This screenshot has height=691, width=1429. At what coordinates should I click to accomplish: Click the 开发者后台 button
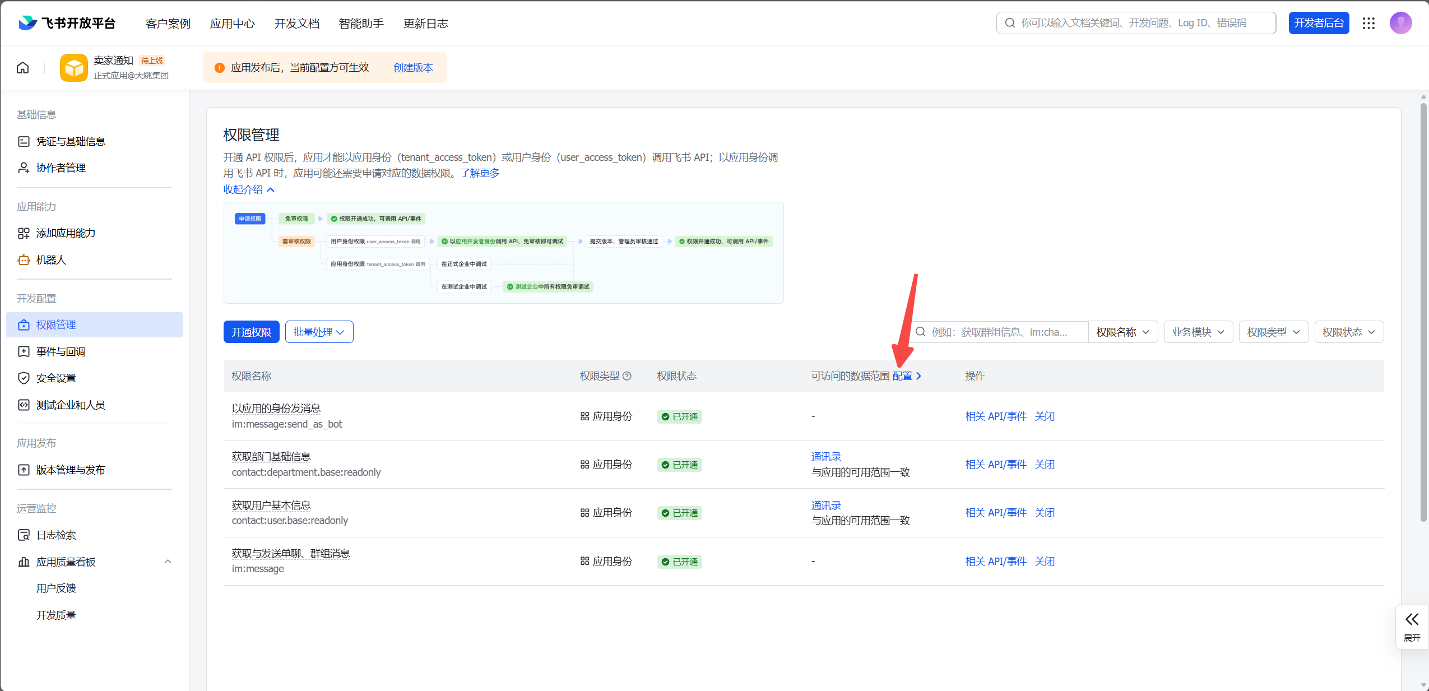pos(1319,23)
